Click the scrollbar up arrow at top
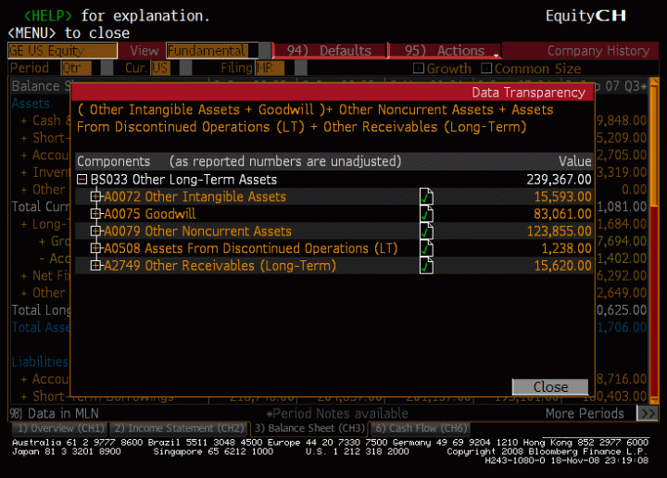The width and height of the screenshot is (667, 478). 654,82
